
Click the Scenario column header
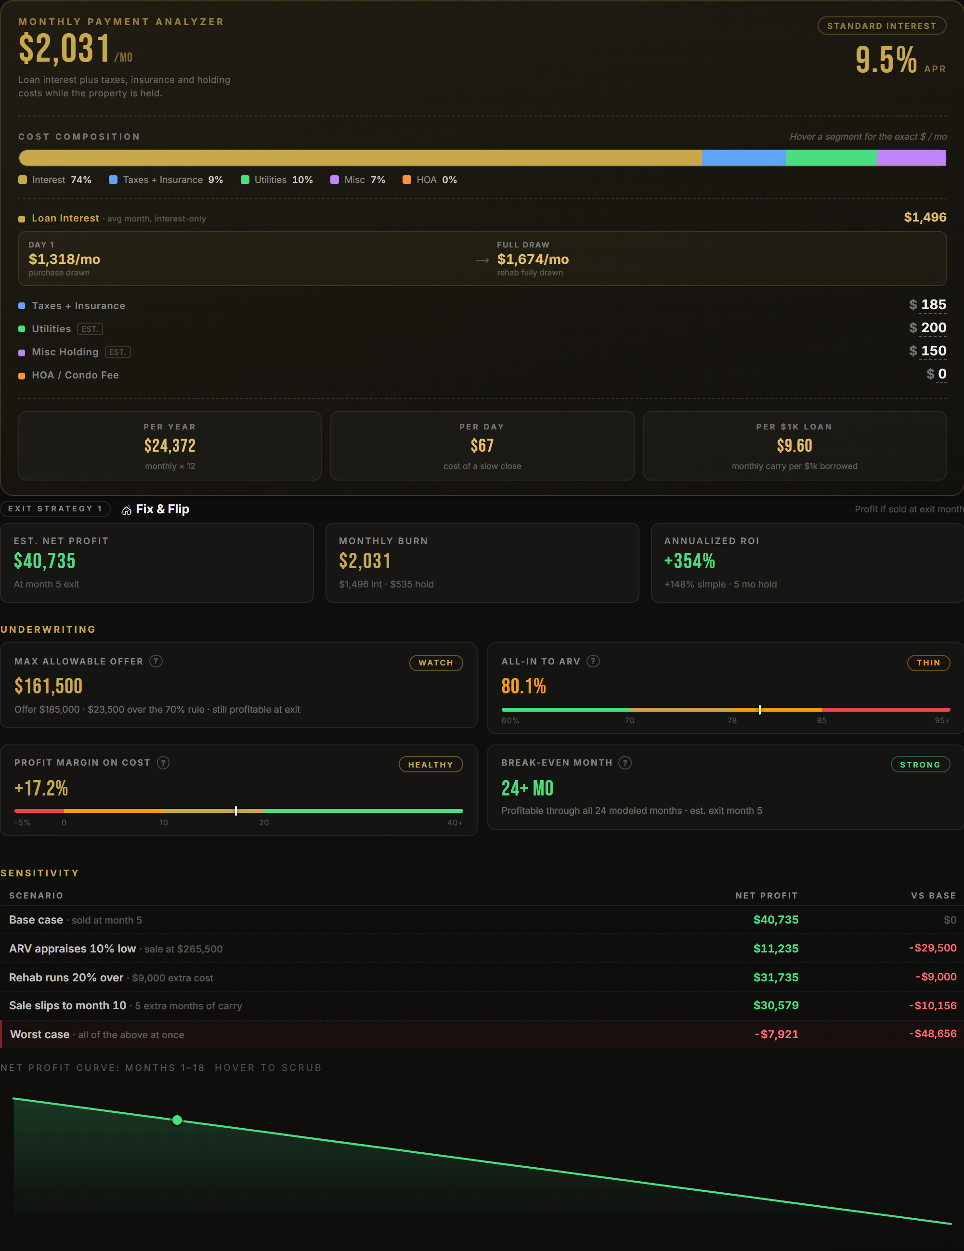36,895
